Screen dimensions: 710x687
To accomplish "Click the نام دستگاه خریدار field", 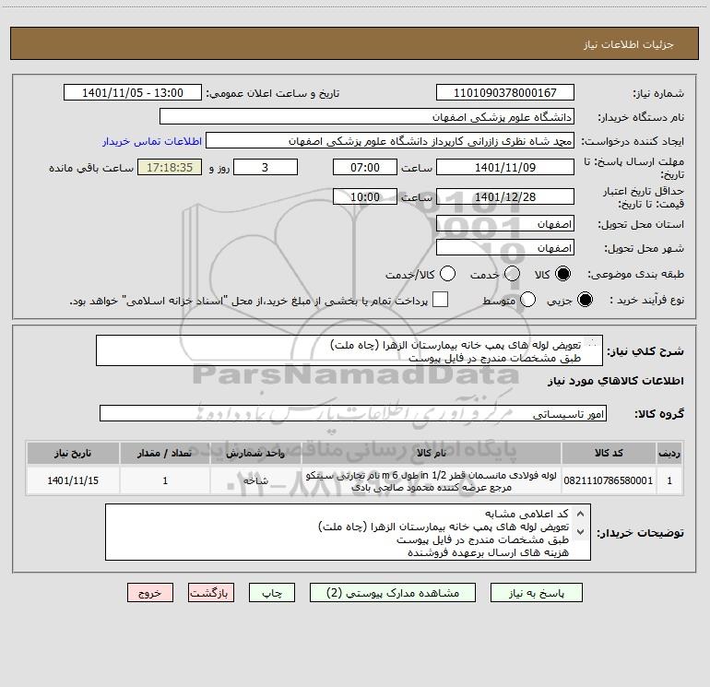I will pos(367,117).
